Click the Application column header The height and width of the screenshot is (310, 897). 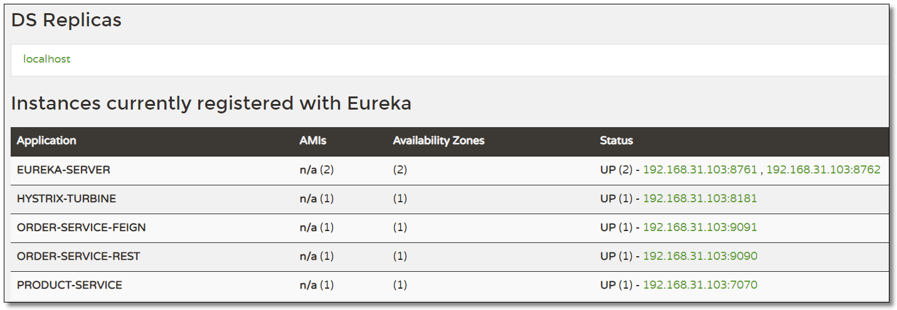46,141
